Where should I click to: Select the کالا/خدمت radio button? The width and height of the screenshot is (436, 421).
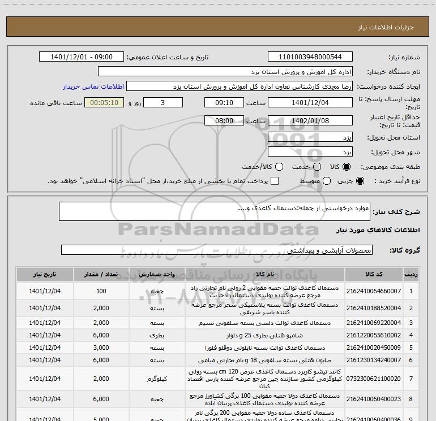tap(279, 167)
